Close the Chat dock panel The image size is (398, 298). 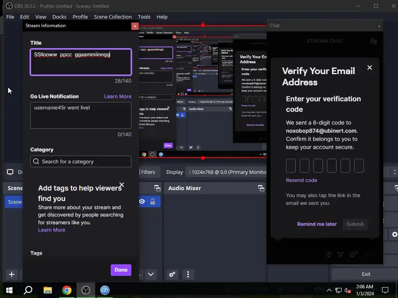(x=379, y=26)
